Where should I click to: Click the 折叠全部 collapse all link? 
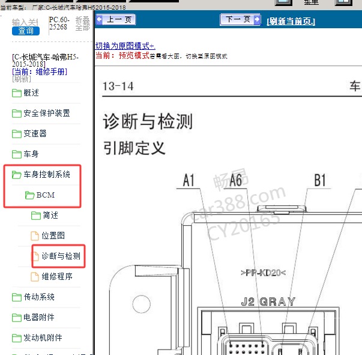click(82, 23)
